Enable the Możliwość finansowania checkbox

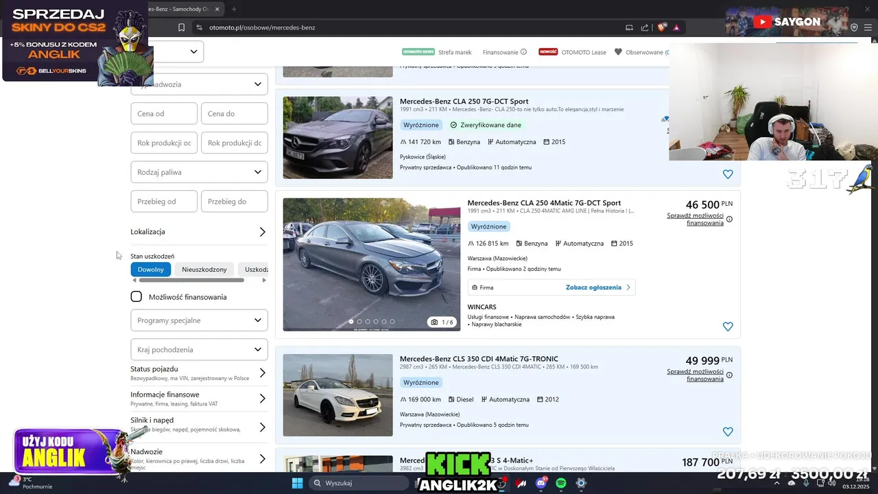137,296
